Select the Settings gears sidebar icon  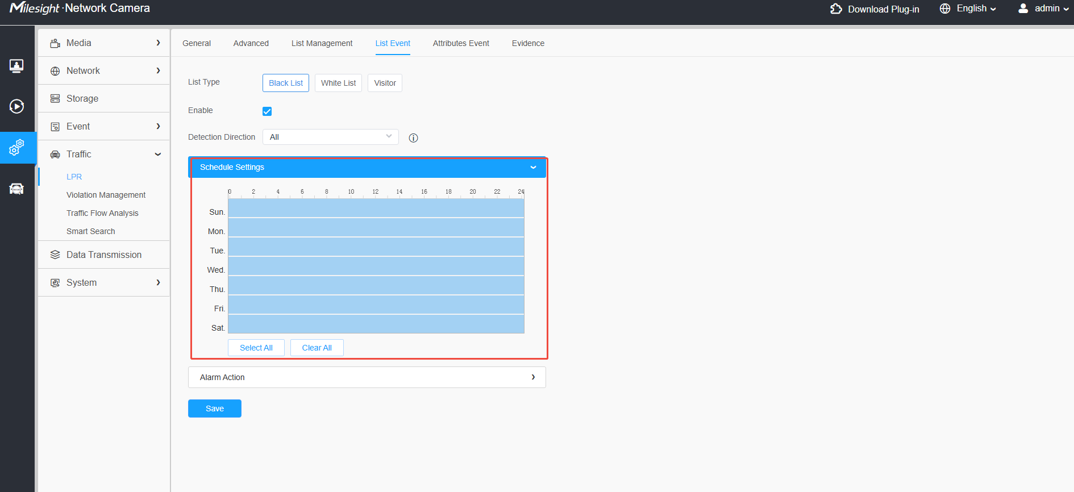tap(16, 148)
